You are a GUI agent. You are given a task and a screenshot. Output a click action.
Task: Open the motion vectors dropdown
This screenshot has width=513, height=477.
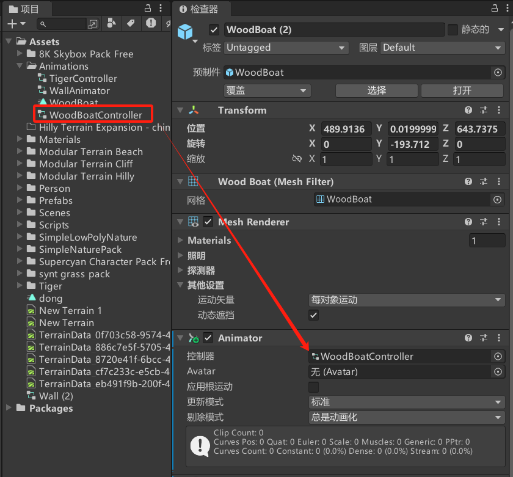click(x=407, y=300)
